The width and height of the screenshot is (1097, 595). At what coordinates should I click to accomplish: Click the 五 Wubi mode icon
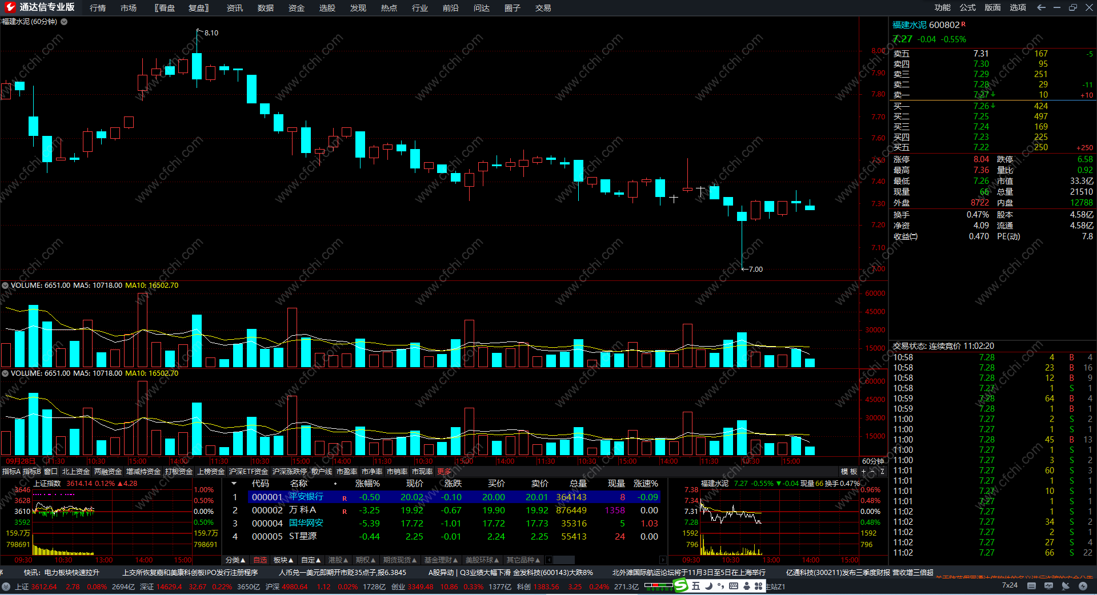[696, 586]
